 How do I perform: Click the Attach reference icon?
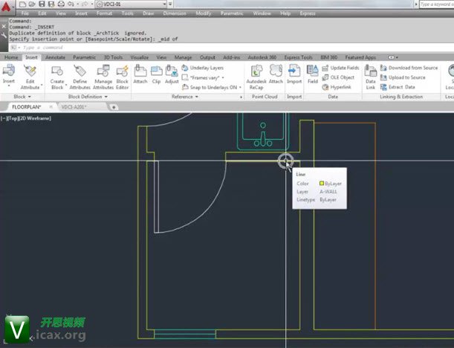tap(140, 74)
